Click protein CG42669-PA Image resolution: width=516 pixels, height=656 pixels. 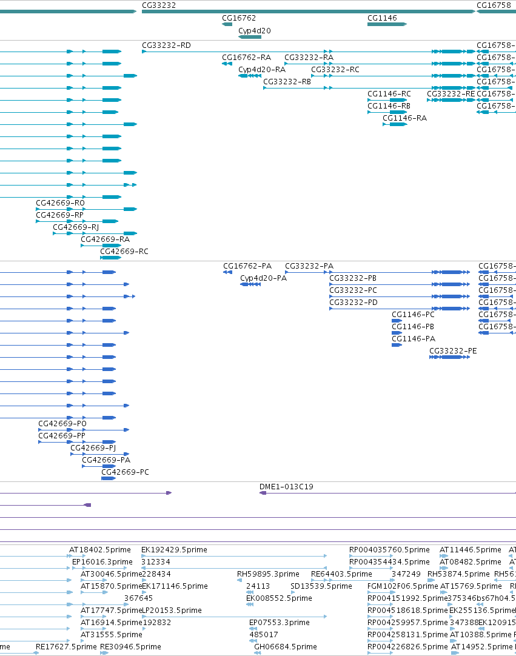tap(99, 466)
